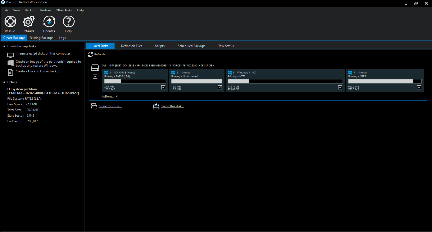Toggle the Disk 1 whole-disk checkbox
The image size is (432, 232).
click(95, 77)
